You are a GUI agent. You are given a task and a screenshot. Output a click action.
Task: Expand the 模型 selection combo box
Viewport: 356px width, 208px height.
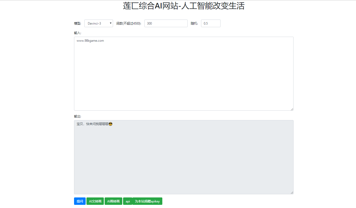99,23
